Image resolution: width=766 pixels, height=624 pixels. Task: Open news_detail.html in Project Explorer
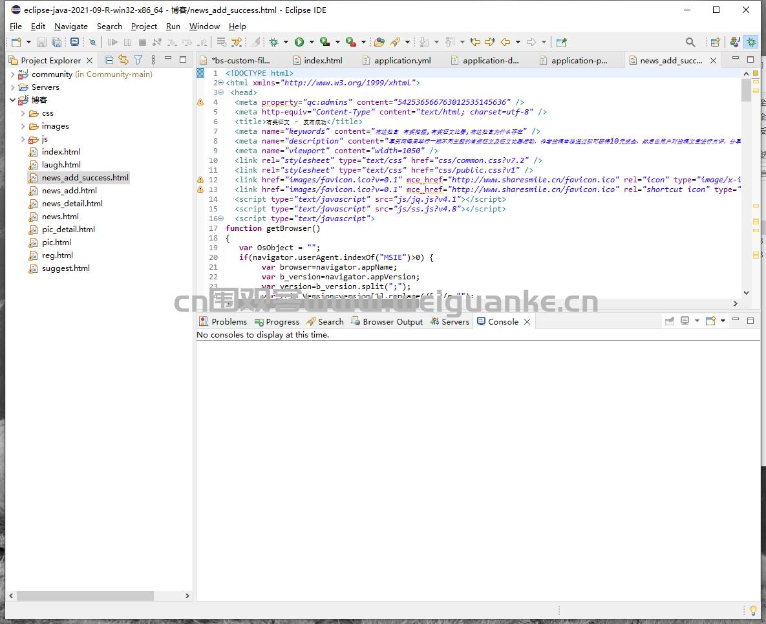[x=72, y=204]
